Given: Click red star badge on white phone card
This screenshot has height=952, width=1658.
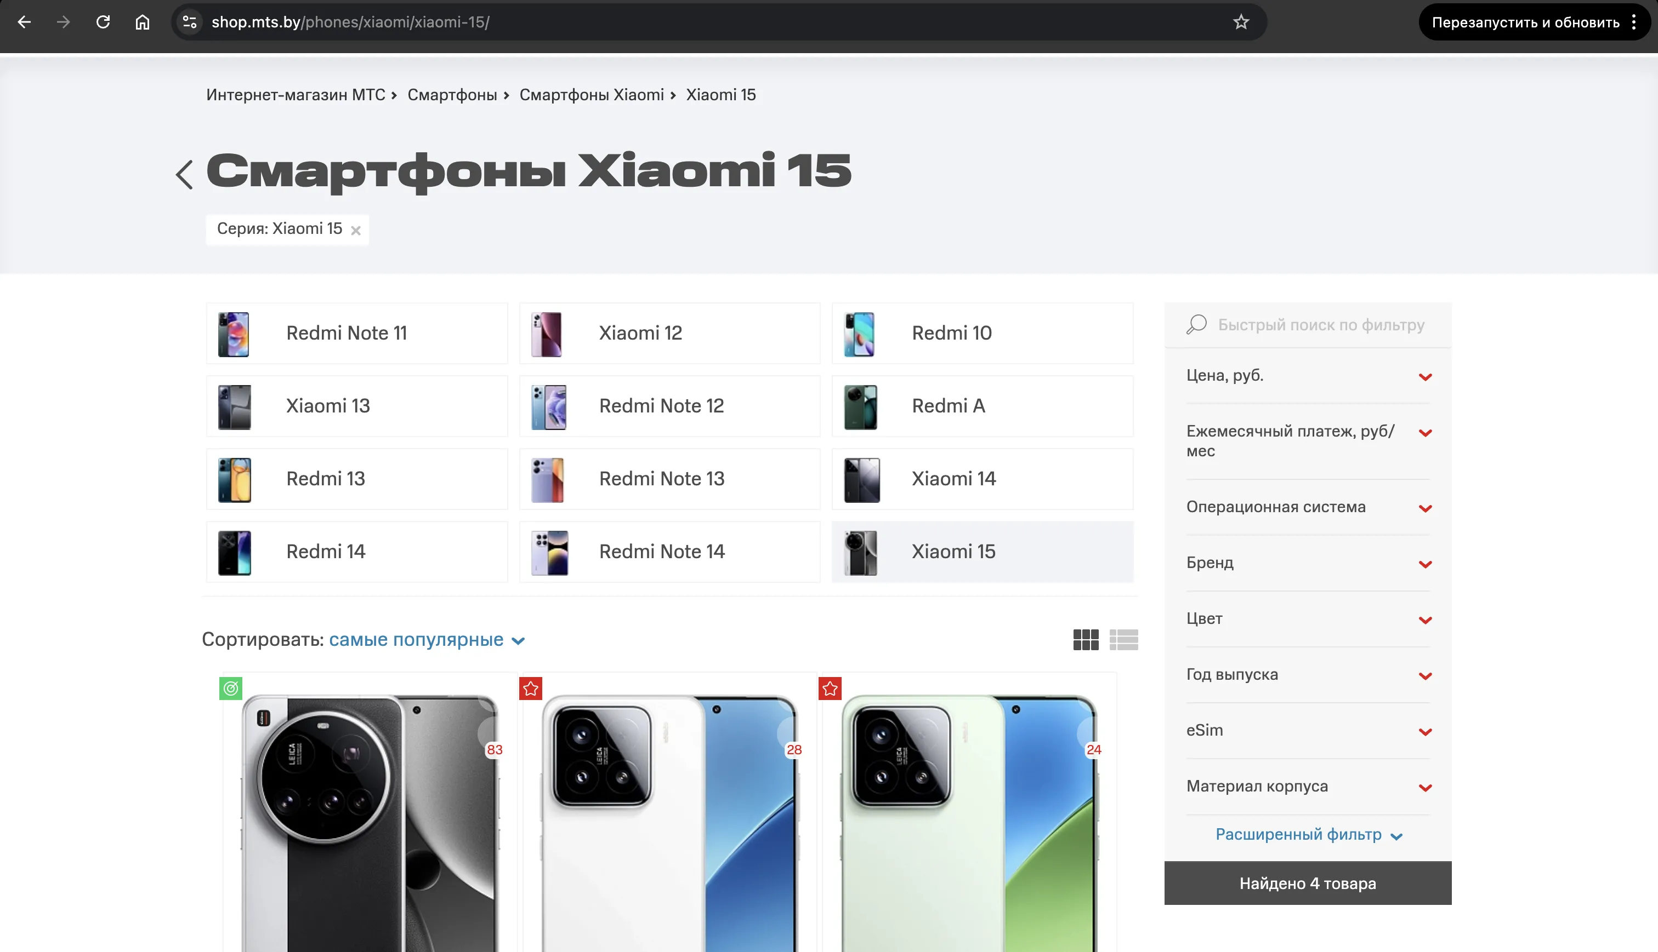Looking at the screenshot, I should click(x=531, y=688).
